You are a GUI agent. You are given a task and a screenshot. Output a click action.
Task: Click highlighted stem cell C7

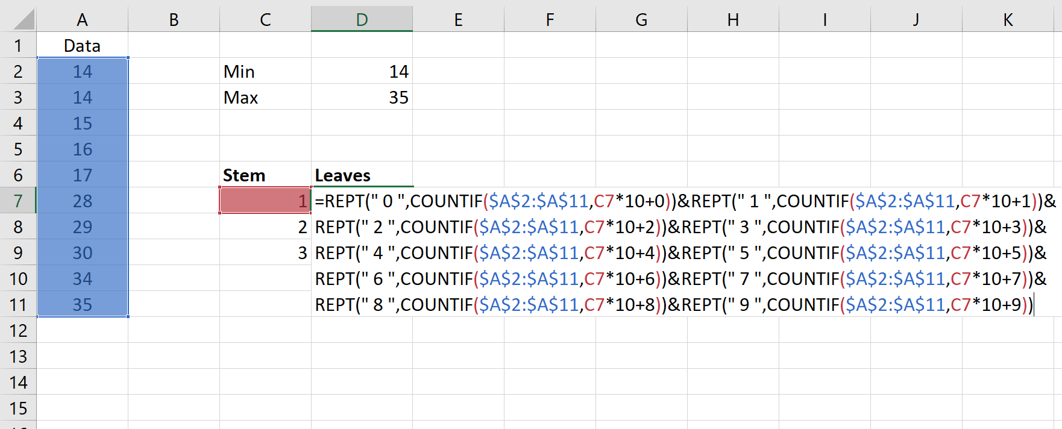point(266,201)
